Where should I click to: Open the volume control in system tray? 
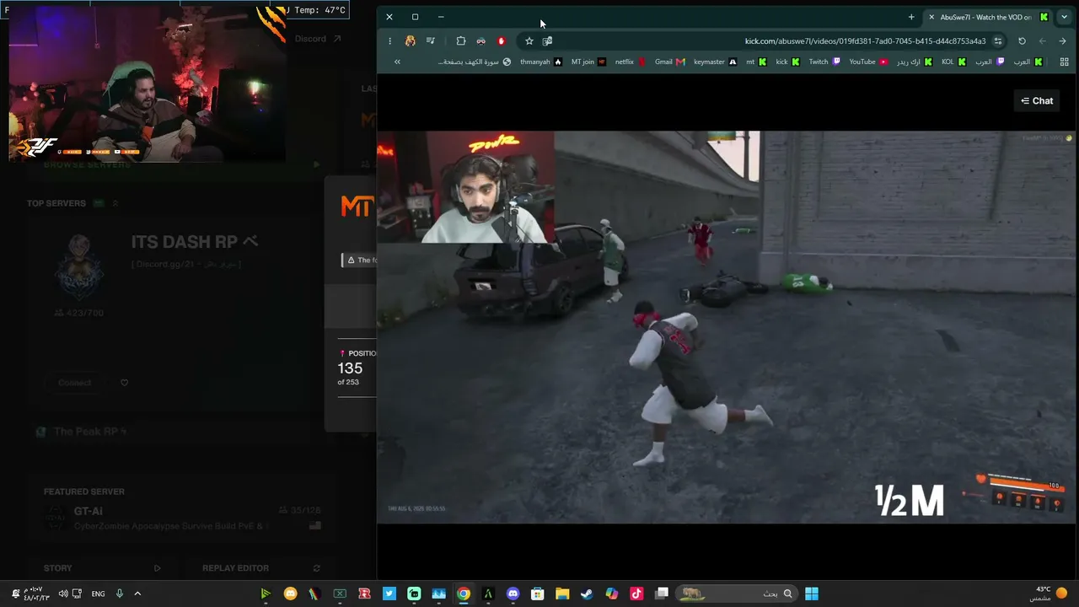[62, 594]
